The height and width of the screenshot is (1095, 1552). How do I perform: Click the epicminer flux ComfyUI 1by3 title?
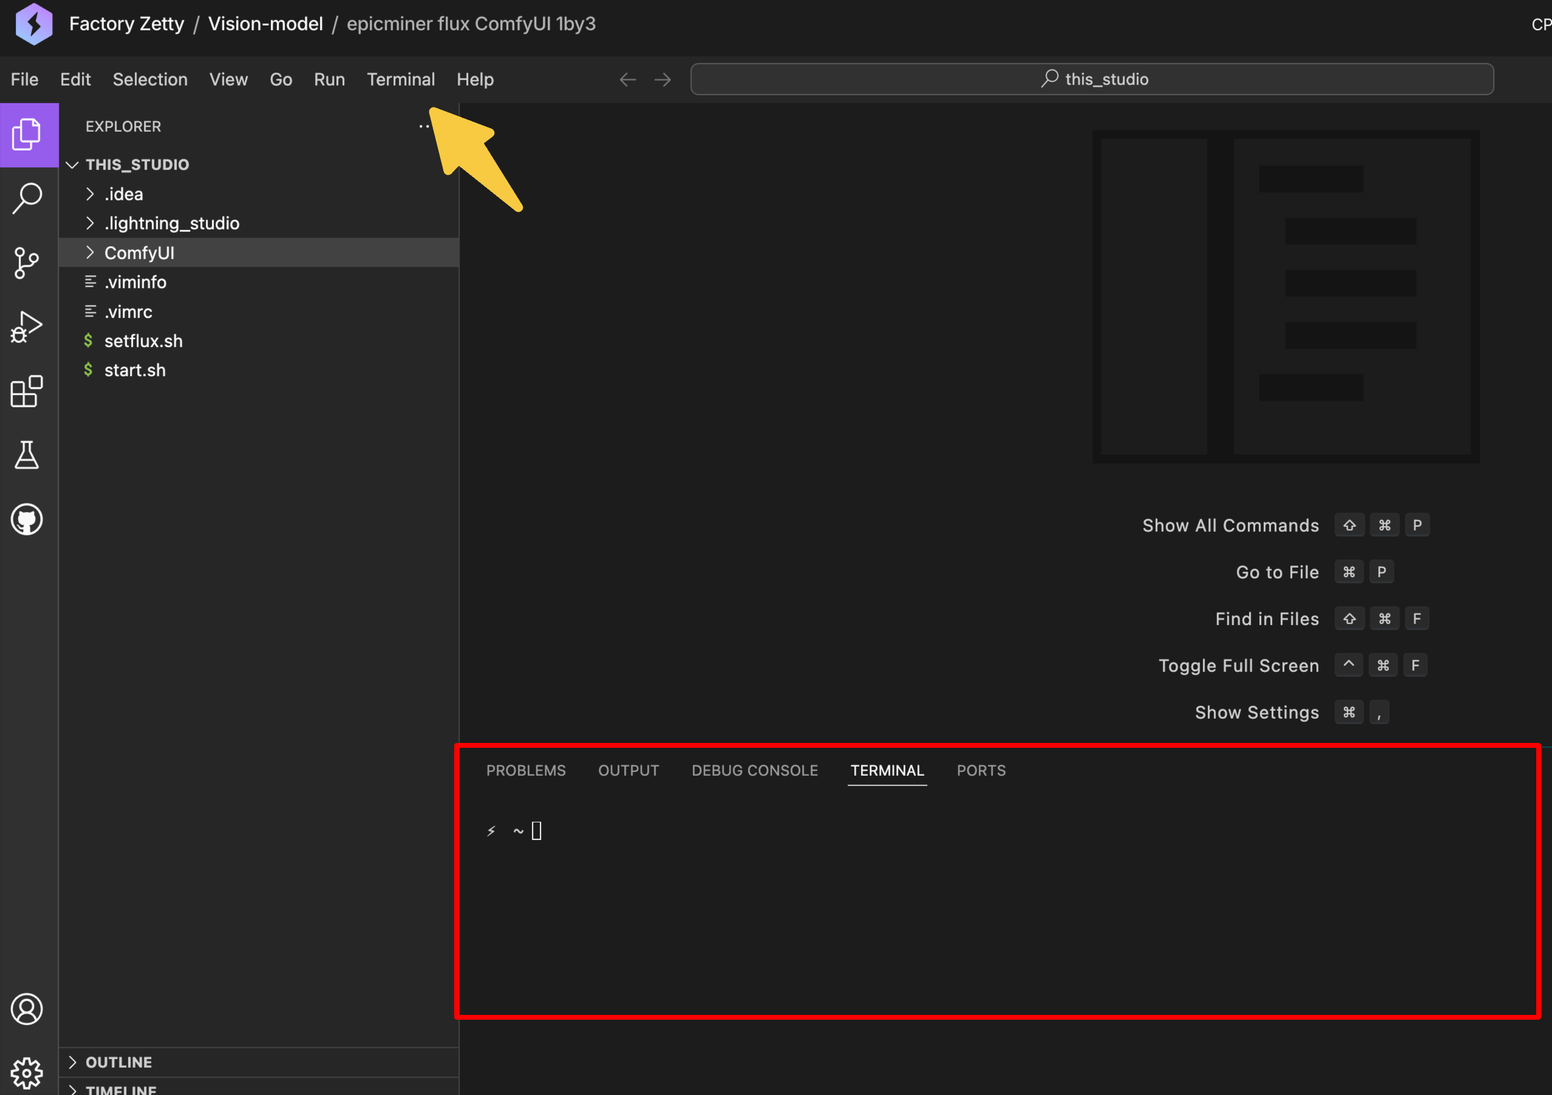click(x=471, y=24)
